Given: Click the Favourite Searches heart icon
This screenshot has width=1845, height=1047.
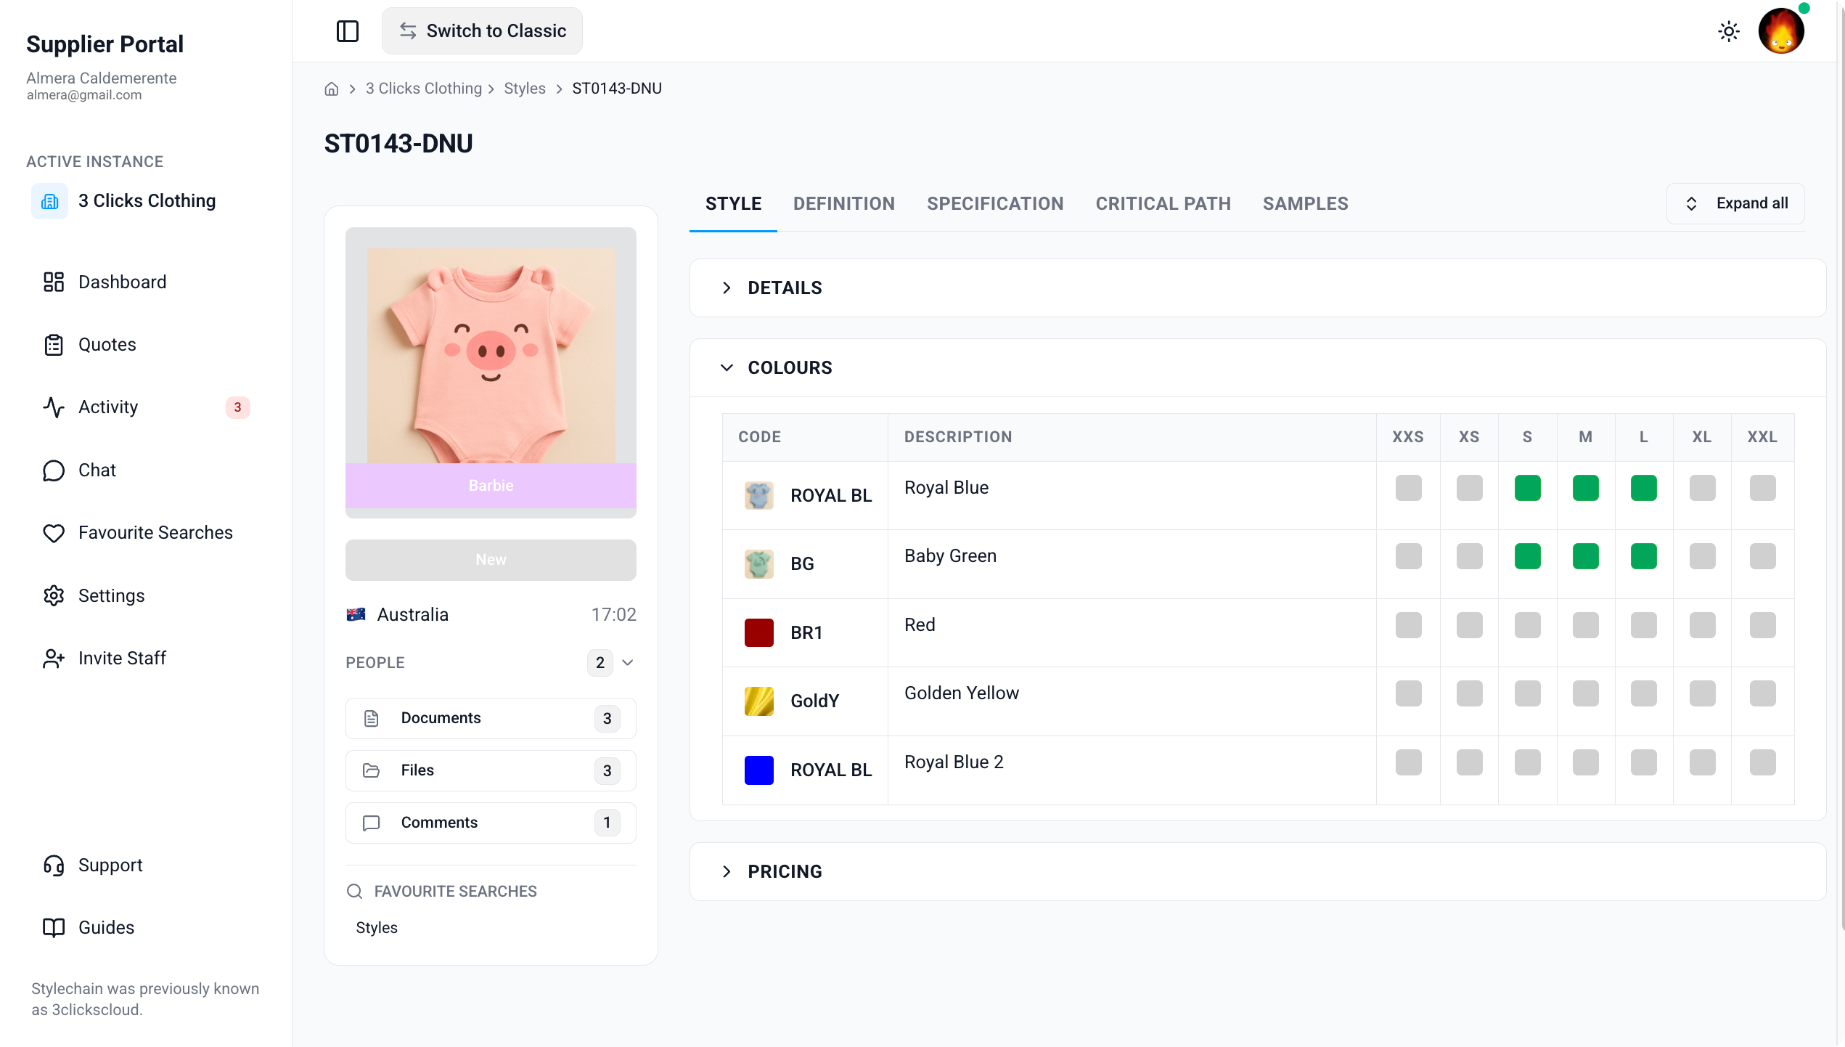Looking at the screenshot, I should (54, 533).
